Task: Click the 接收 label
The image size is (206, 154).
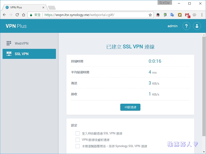Action: point(74,94)
